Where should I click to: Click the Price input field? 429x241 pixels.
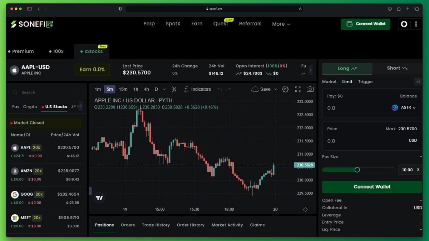point(372,136)
